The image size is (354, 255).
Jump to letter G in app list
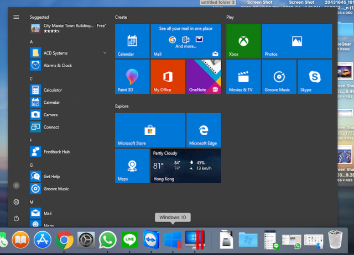coord(31,165)
